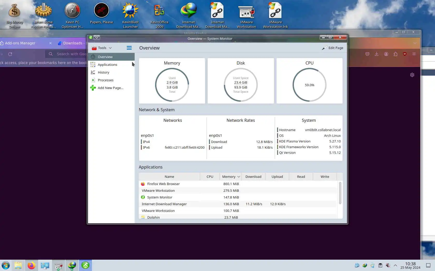
Task: Sort applications by the Download column
Action: [253, 177]
